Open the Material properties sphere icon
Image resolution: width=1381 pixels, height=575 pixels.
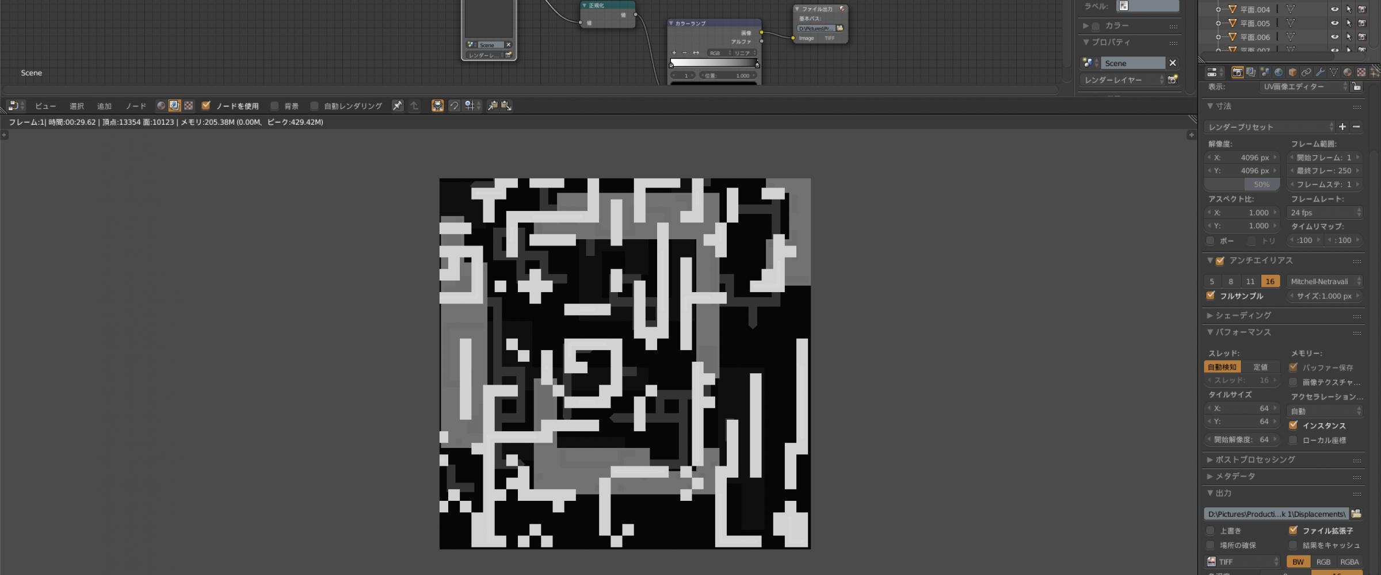coord(1347,72)
